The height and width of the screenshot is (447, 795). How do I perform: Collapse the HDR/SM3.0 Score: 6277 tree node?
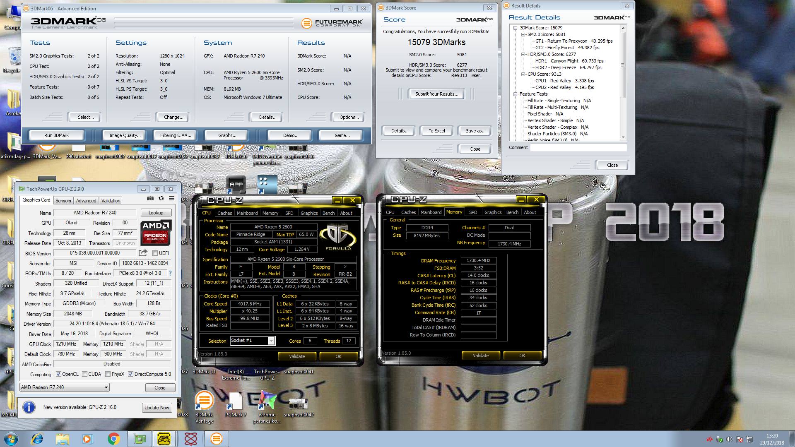(523, 54)
